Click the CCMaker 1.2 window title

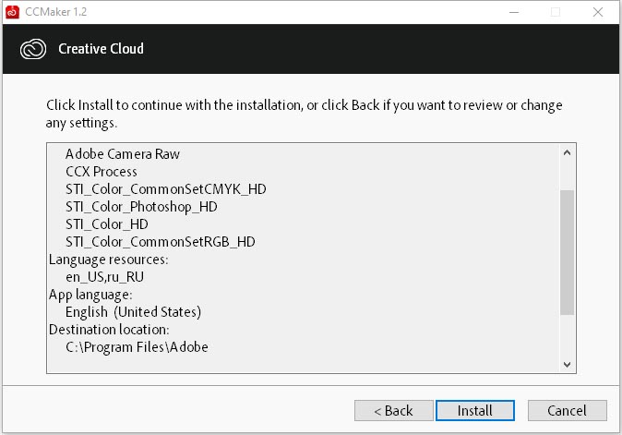tap(55, 12)
